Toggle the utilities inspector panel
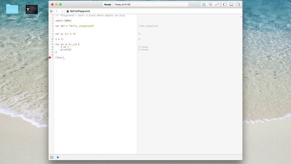Viewport: 291px width, 164px height. (x=238, y=5)
